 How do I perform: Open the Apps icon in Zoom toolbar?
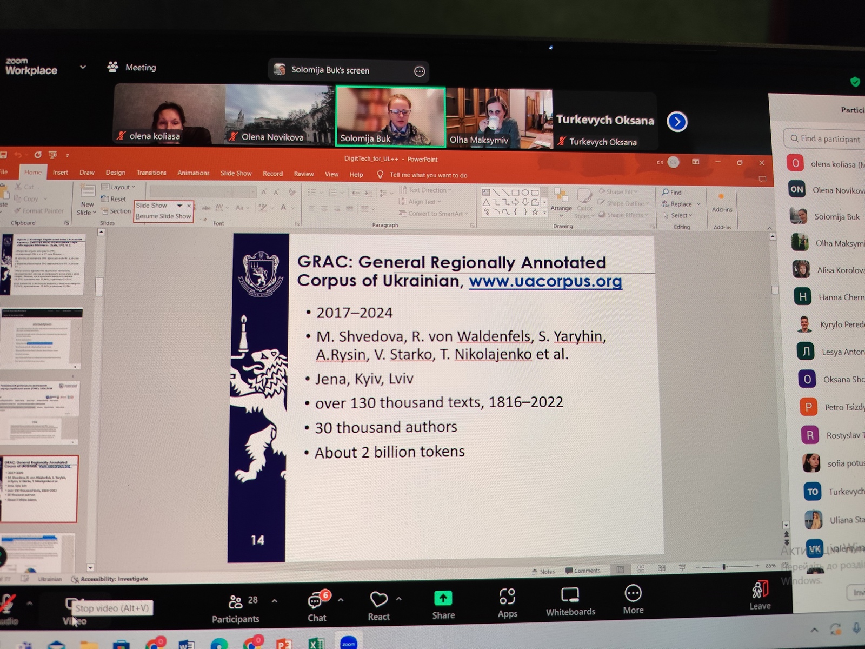coord(507,597)
